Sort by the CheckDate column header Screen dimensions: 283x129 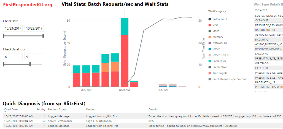[x=11, y=110]
